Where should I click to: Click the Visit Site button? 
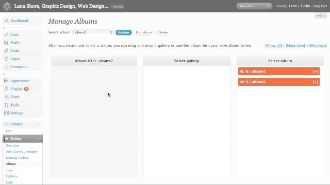pyautogui.click(x=118, y=7)
